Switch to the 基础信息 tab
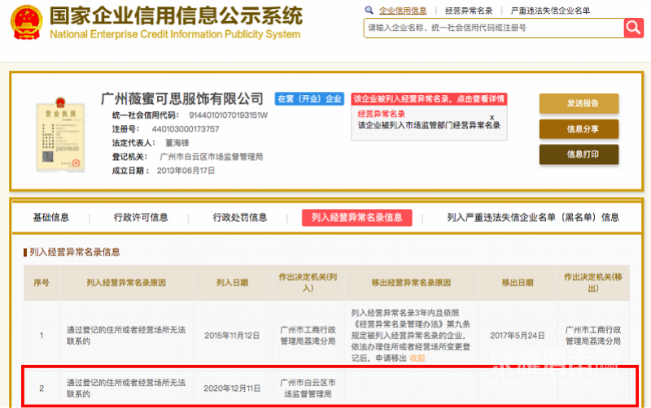The image size is (651, 408). [51, 217]
